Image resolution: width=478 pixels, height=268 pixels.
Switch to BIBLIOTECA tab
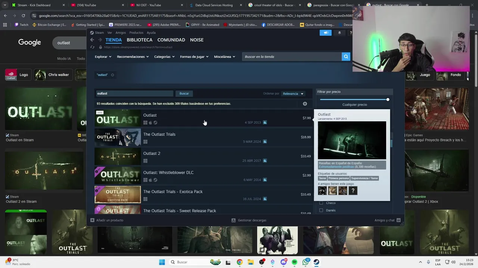(139, 40)
